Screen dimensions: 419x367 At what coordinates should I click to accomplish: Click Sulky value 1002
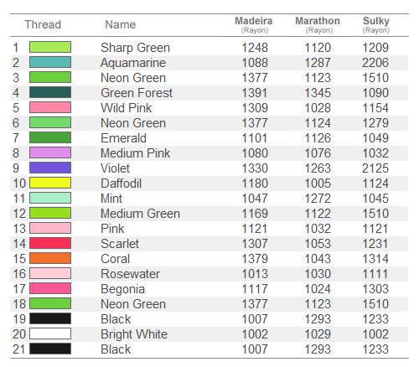pyautogui.click(x=375, y=334)
